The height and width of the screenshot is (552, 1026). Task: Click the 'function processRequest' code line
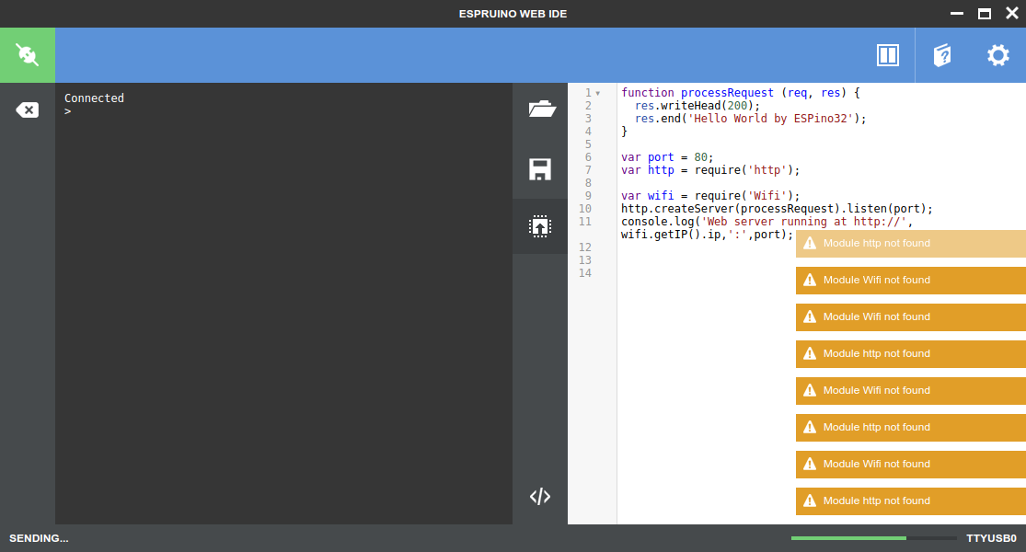click(x=740, y=93)
